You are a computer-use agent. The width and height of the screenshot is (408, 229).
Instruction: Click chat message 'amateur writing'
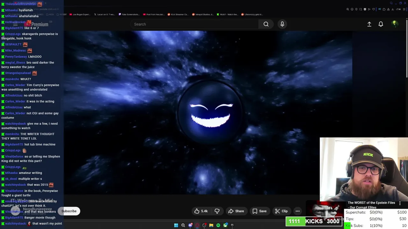30,173
